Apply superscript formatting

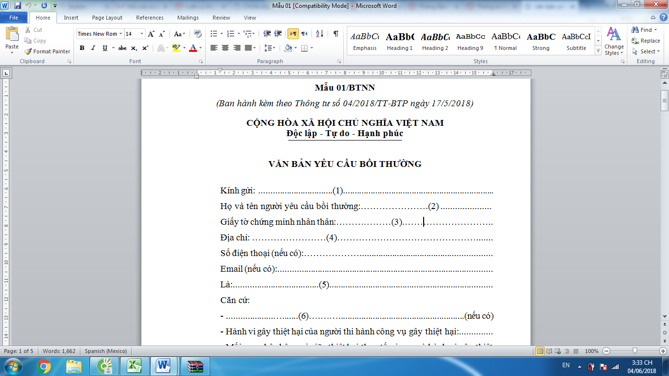tap(145, 48)
